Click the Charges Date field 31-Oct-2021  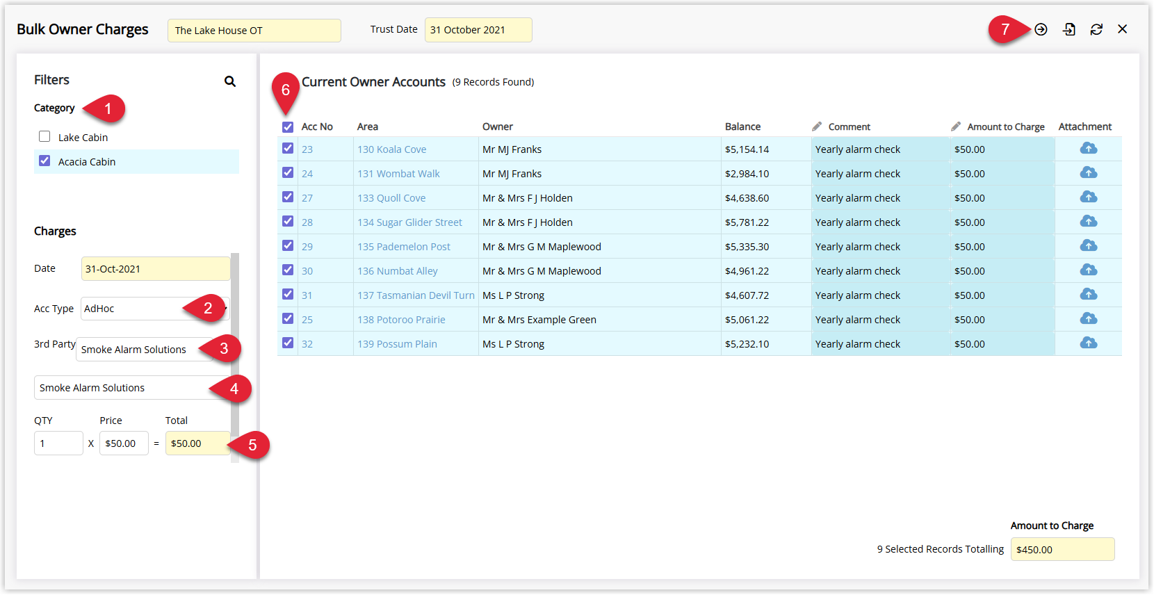click(156, 269)
